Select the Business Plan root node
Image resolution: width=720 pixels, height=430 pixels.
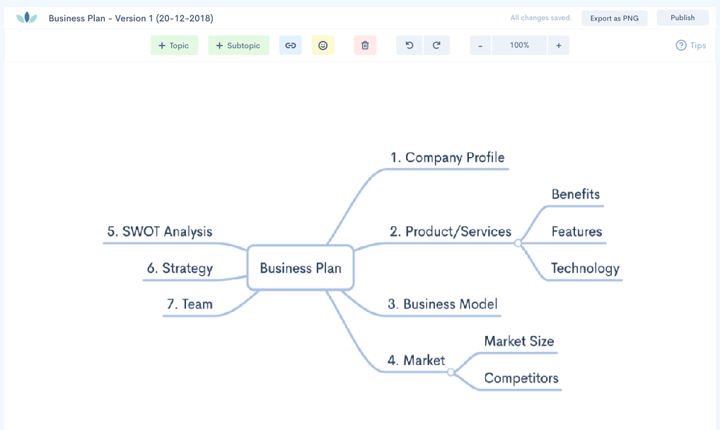click(300, 267)
